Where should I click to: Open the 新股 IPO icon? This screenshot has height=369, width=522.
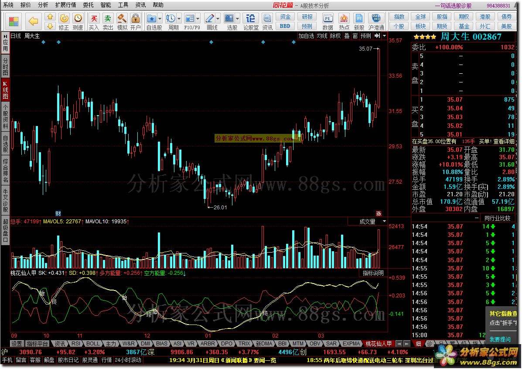tap(359, 18)
